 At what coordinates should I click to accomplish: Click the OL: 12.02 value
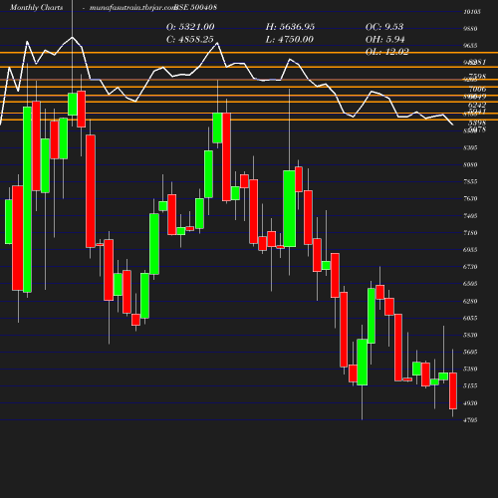coord(387,52)
